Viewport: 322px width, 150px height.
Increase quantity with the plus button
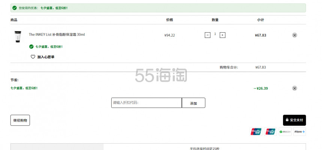pyautogui.click(x=222, y=35)
